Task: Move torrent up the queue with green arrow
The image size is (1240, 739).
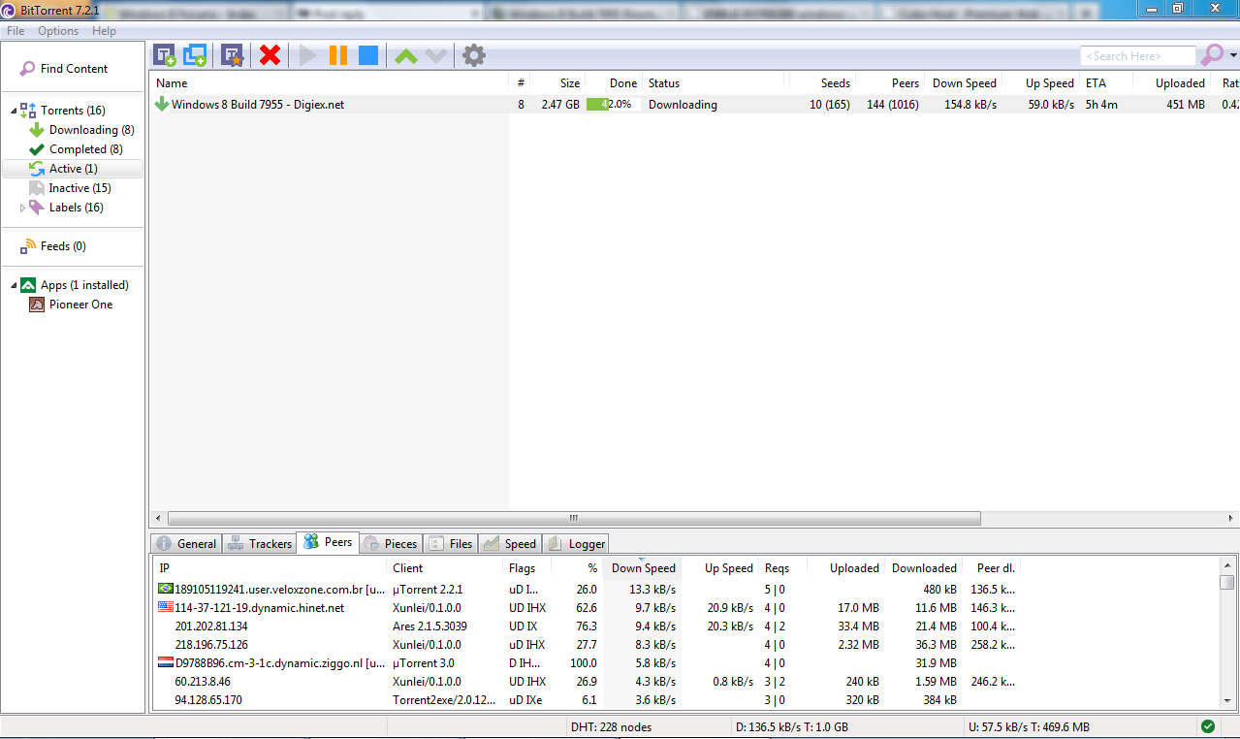Action: pos(406,56)
